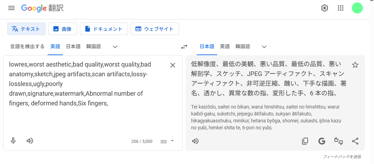Switch to 画像 translation mode

click(x=63, y=29)
